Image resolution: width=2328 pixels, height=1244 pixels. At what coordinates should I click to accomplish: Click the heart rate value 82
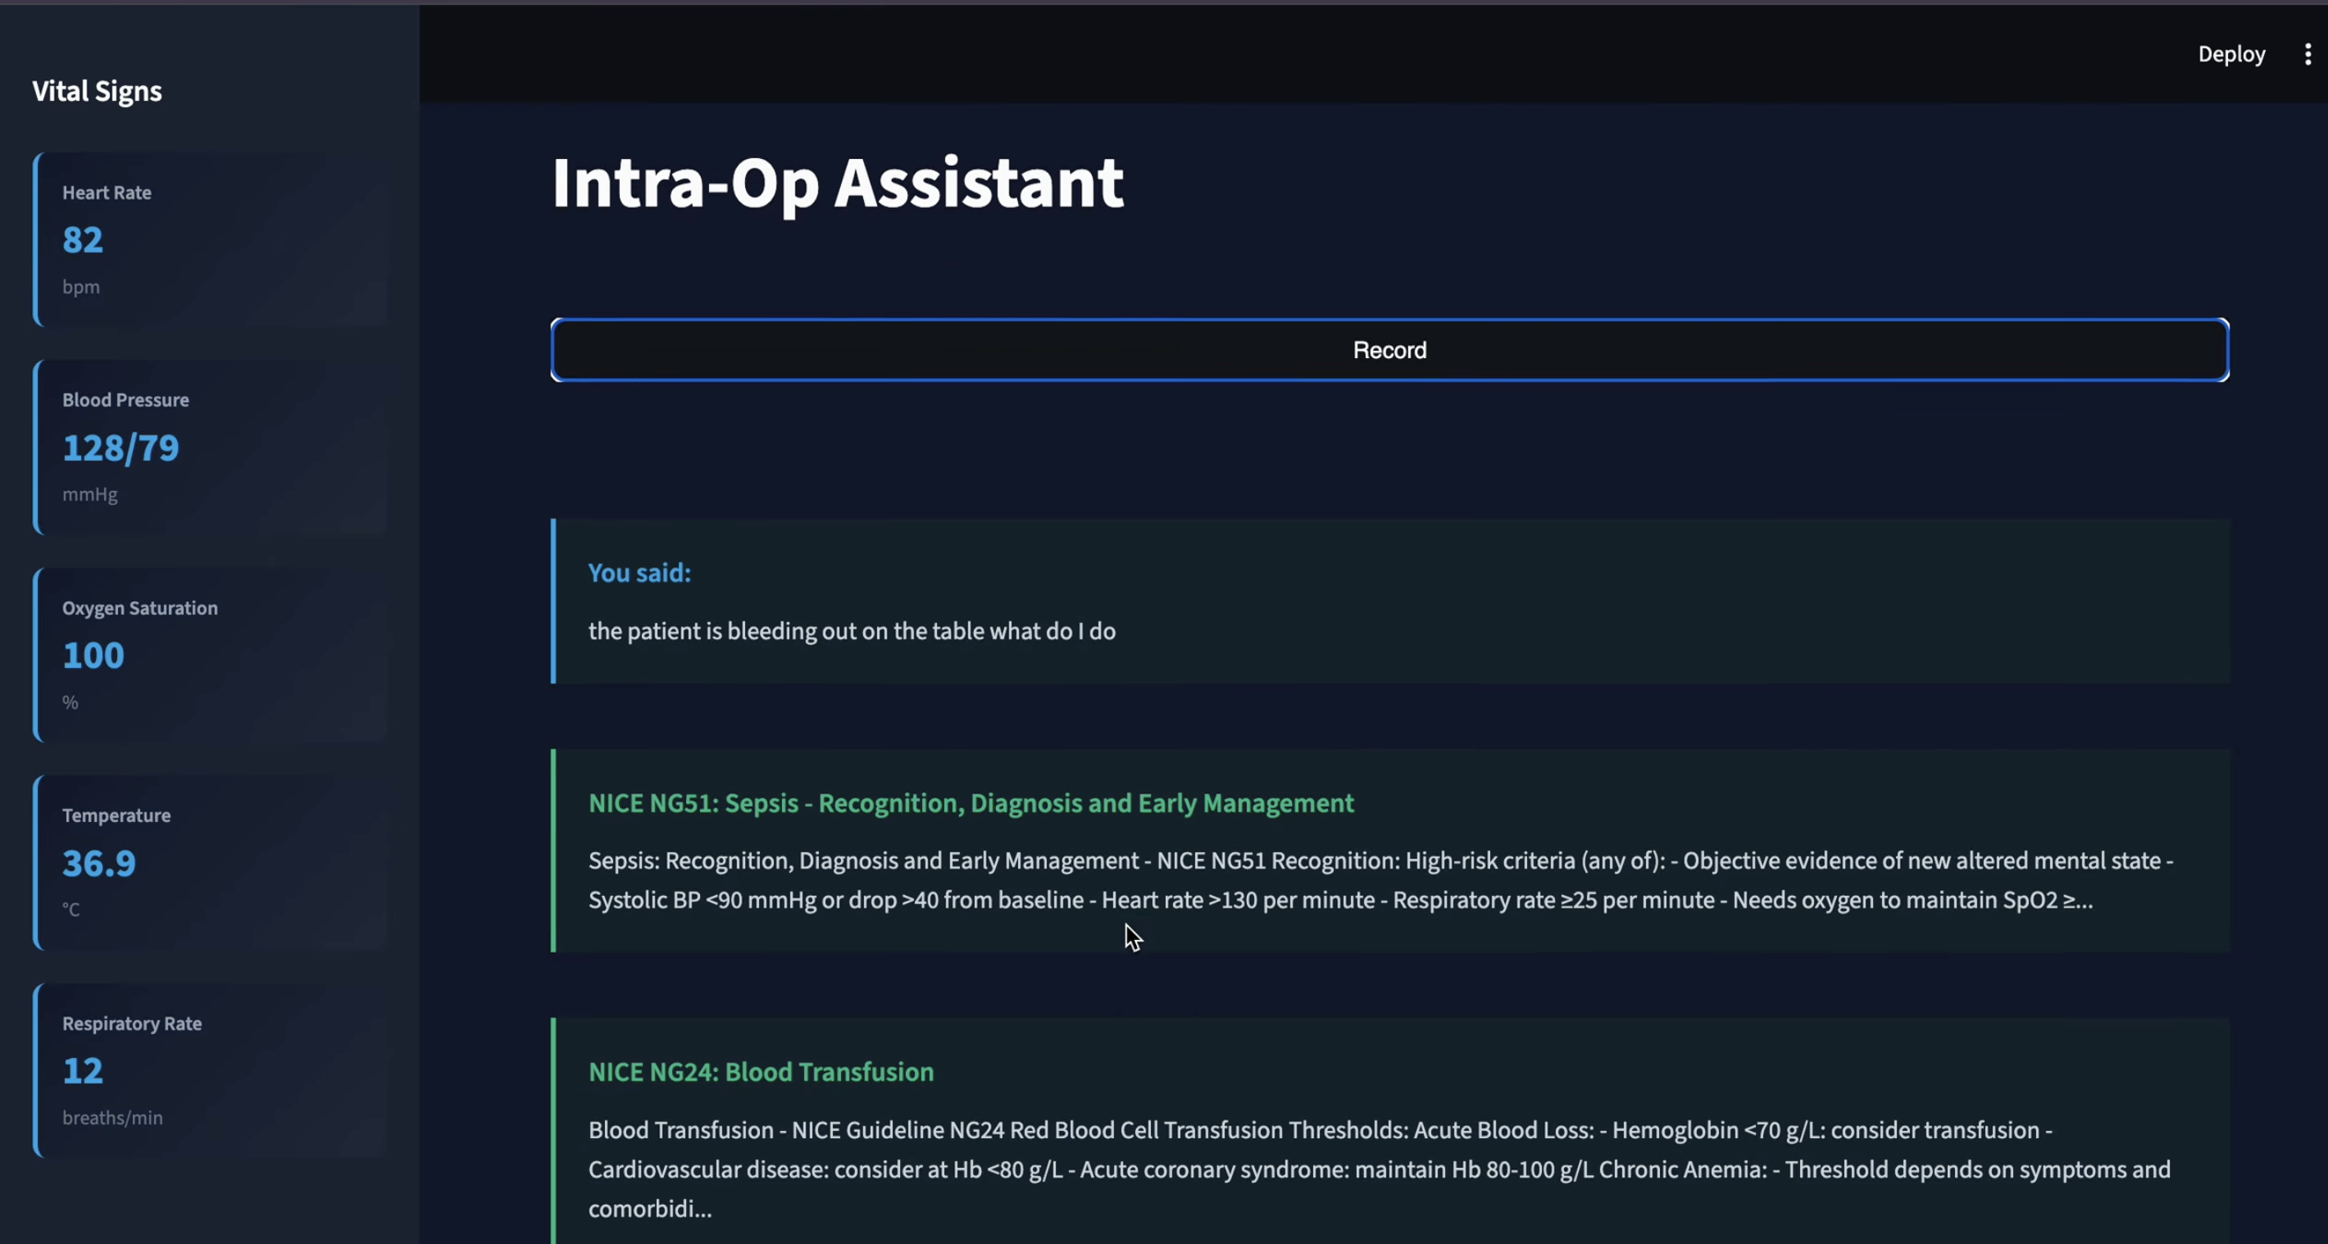point(82,240)
